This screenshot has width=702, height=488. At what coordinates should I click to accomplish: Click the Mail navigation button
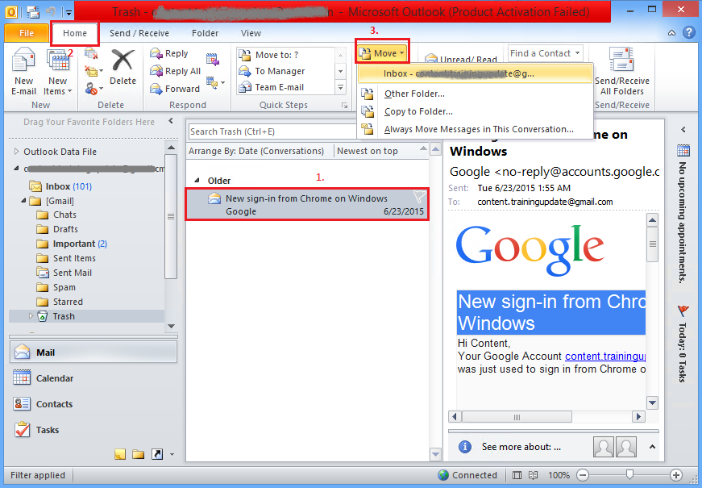tap(93, 352)
